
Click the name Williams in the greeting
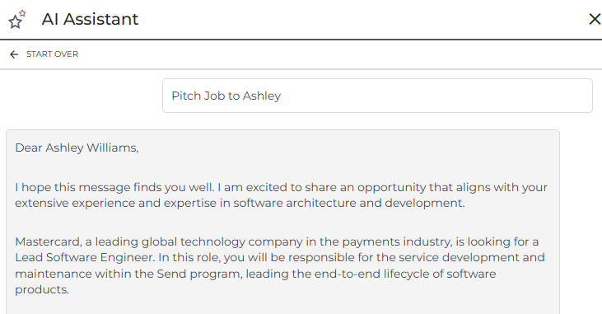point(112,148)
